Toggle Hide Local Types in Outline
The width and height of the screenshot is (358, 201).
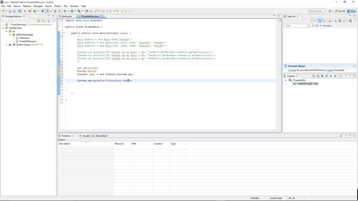point(335,76)
